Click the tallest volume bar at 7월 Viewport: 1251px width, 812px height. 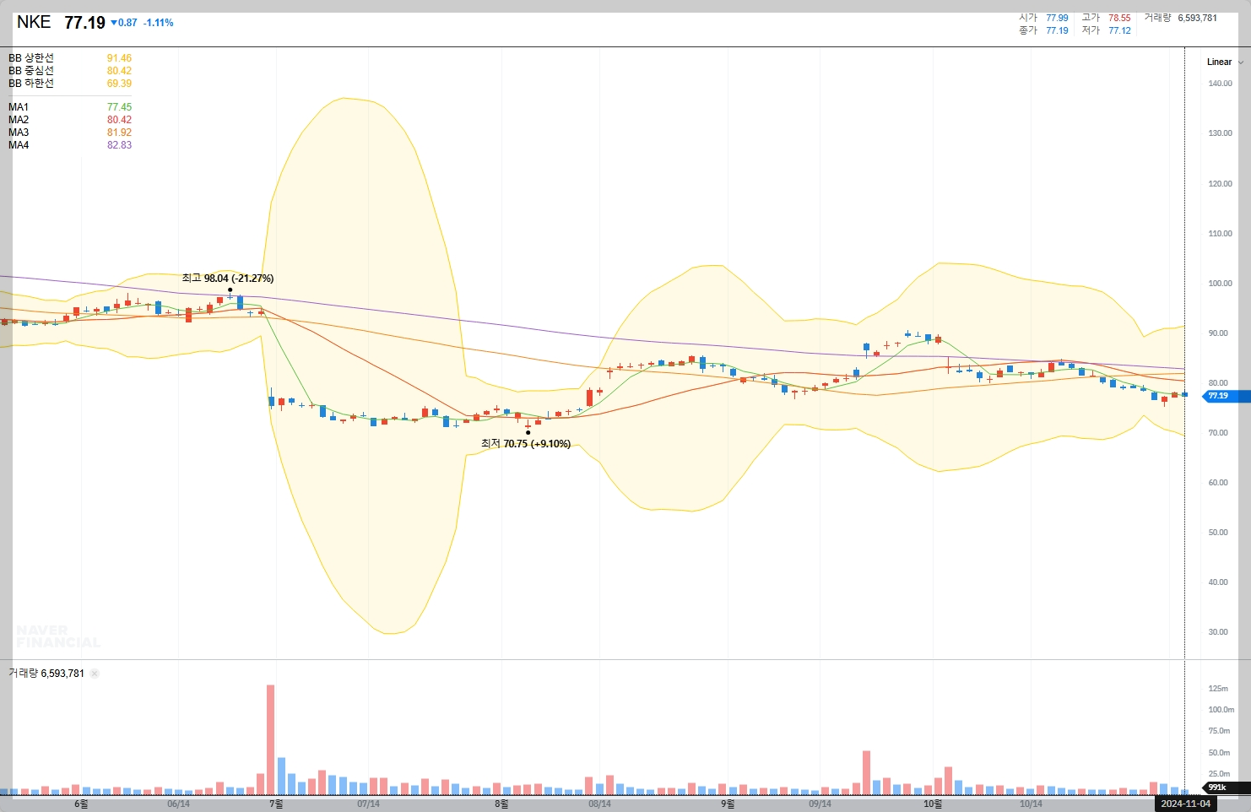point(271,739)
